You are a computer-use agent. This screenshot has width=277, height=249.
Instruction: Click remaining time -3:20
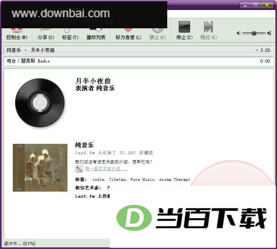click(x=263, y=50)
